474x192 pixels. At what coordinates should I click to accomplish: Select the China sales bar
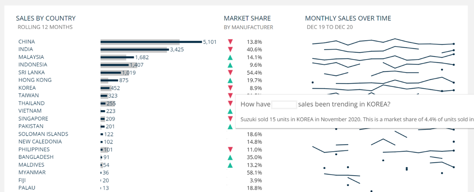pyautogui.click(x=151, y=42)
